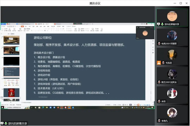Click the muted mic icon beside 序言
Viewport: 190px width, 126px height.
pos(159,101)
